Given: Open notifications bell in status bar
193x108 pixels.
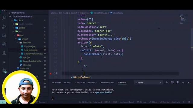Looking at the screenshot, I should 189,102.
